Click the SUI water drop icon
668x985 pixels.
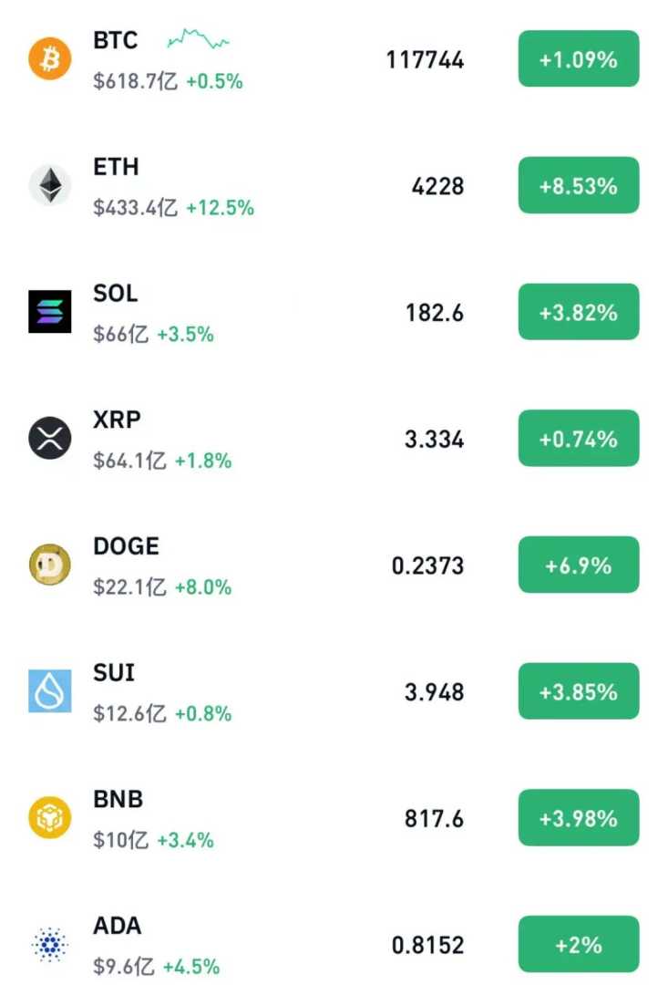[50, 691]
